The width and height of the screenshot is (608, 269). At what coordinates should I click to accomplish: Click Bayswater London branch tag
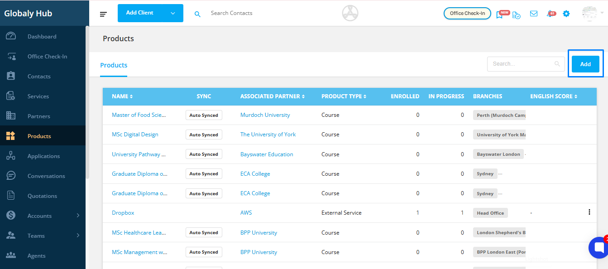(x=498, y=154)
